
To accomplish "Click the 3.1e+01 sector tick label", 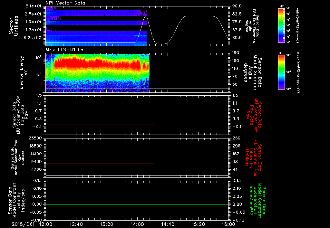I will 34,6.
